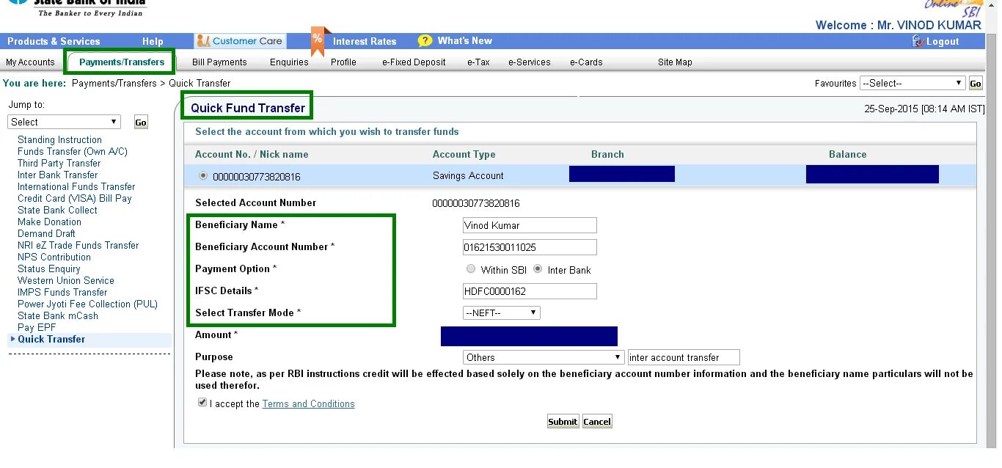Click the Savings Account type cell
This screenshot has height=468, width=1002.
468,176
